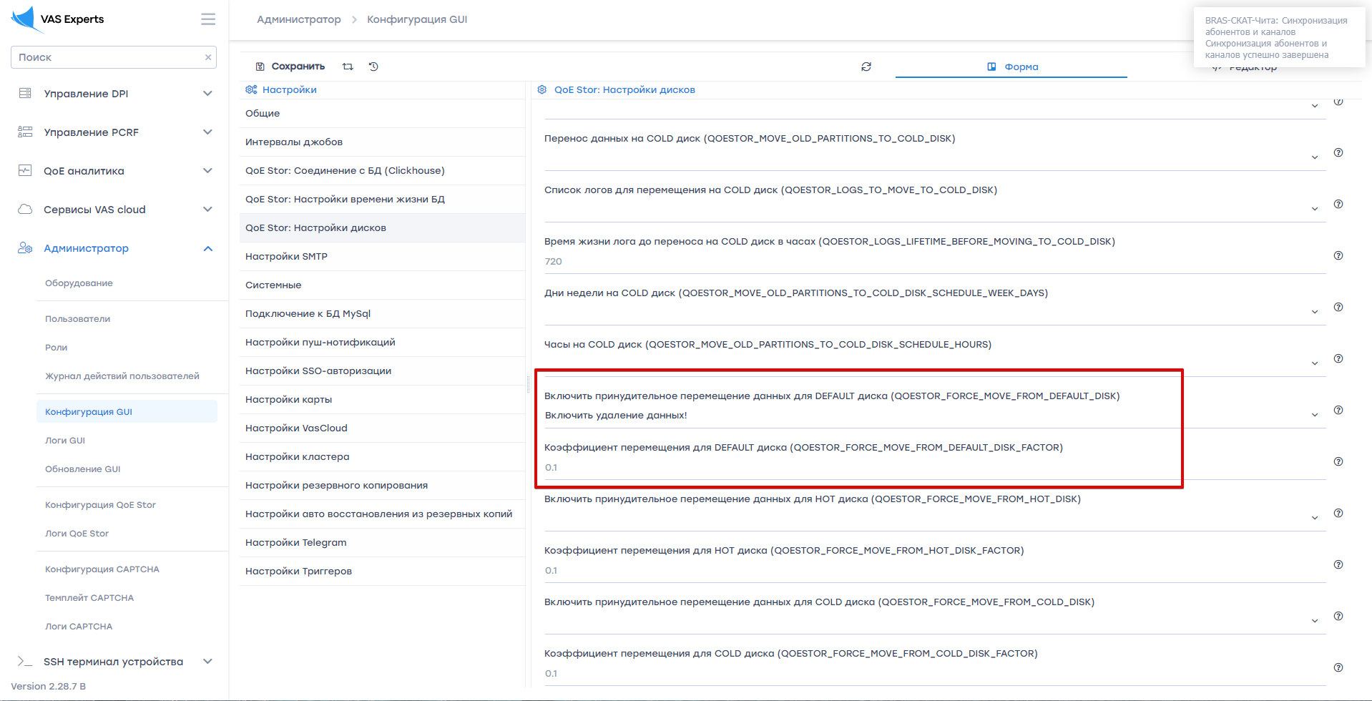Image resolution: width=1372 pixels, height=701 pixels.
Task: Open dropdown for QOESTOR_LOGS_TO_MOVE_TO_COLD_DISK
Action: pos(1314,209)
